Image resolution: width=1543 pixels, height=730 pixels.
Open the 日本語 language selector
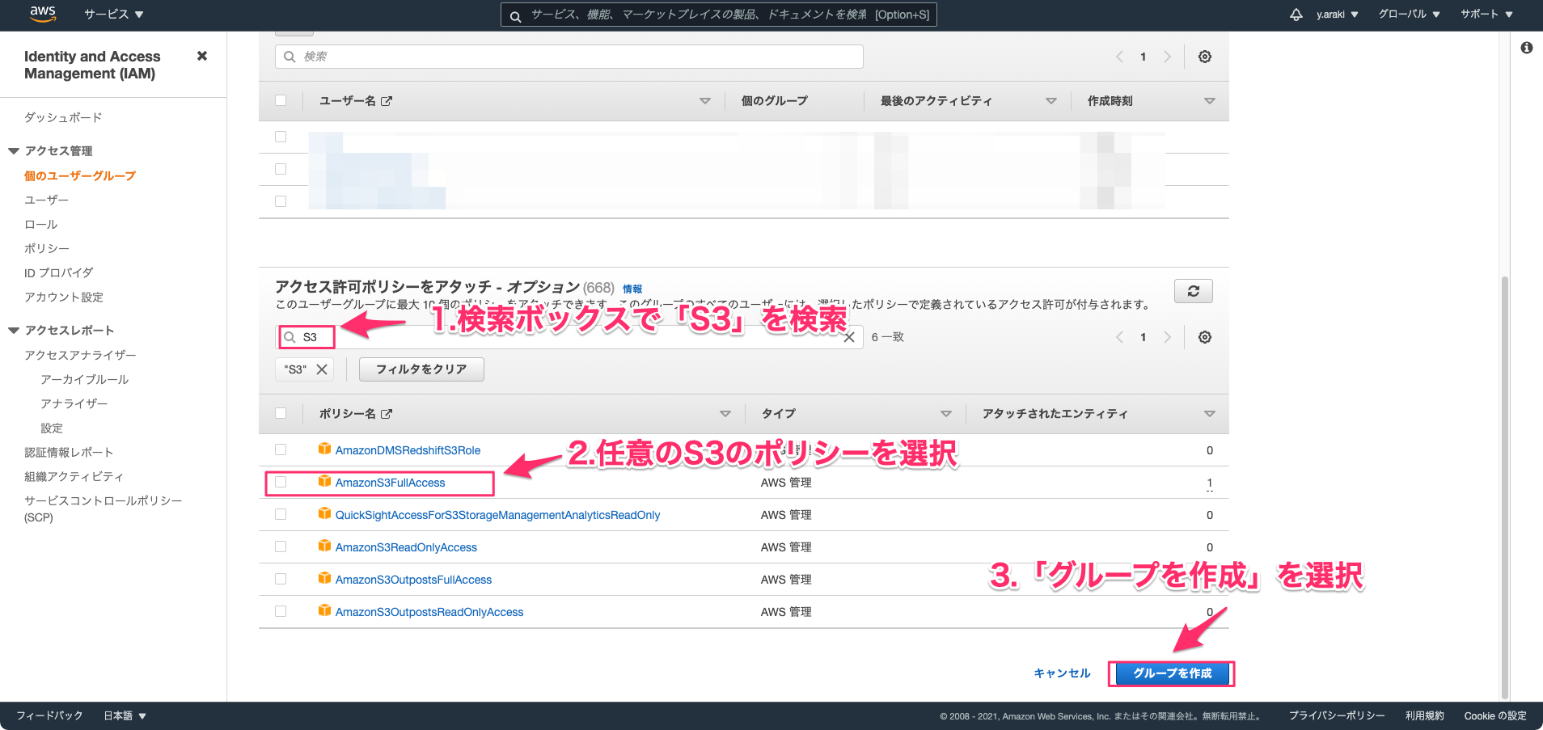(x=125, y=715)
